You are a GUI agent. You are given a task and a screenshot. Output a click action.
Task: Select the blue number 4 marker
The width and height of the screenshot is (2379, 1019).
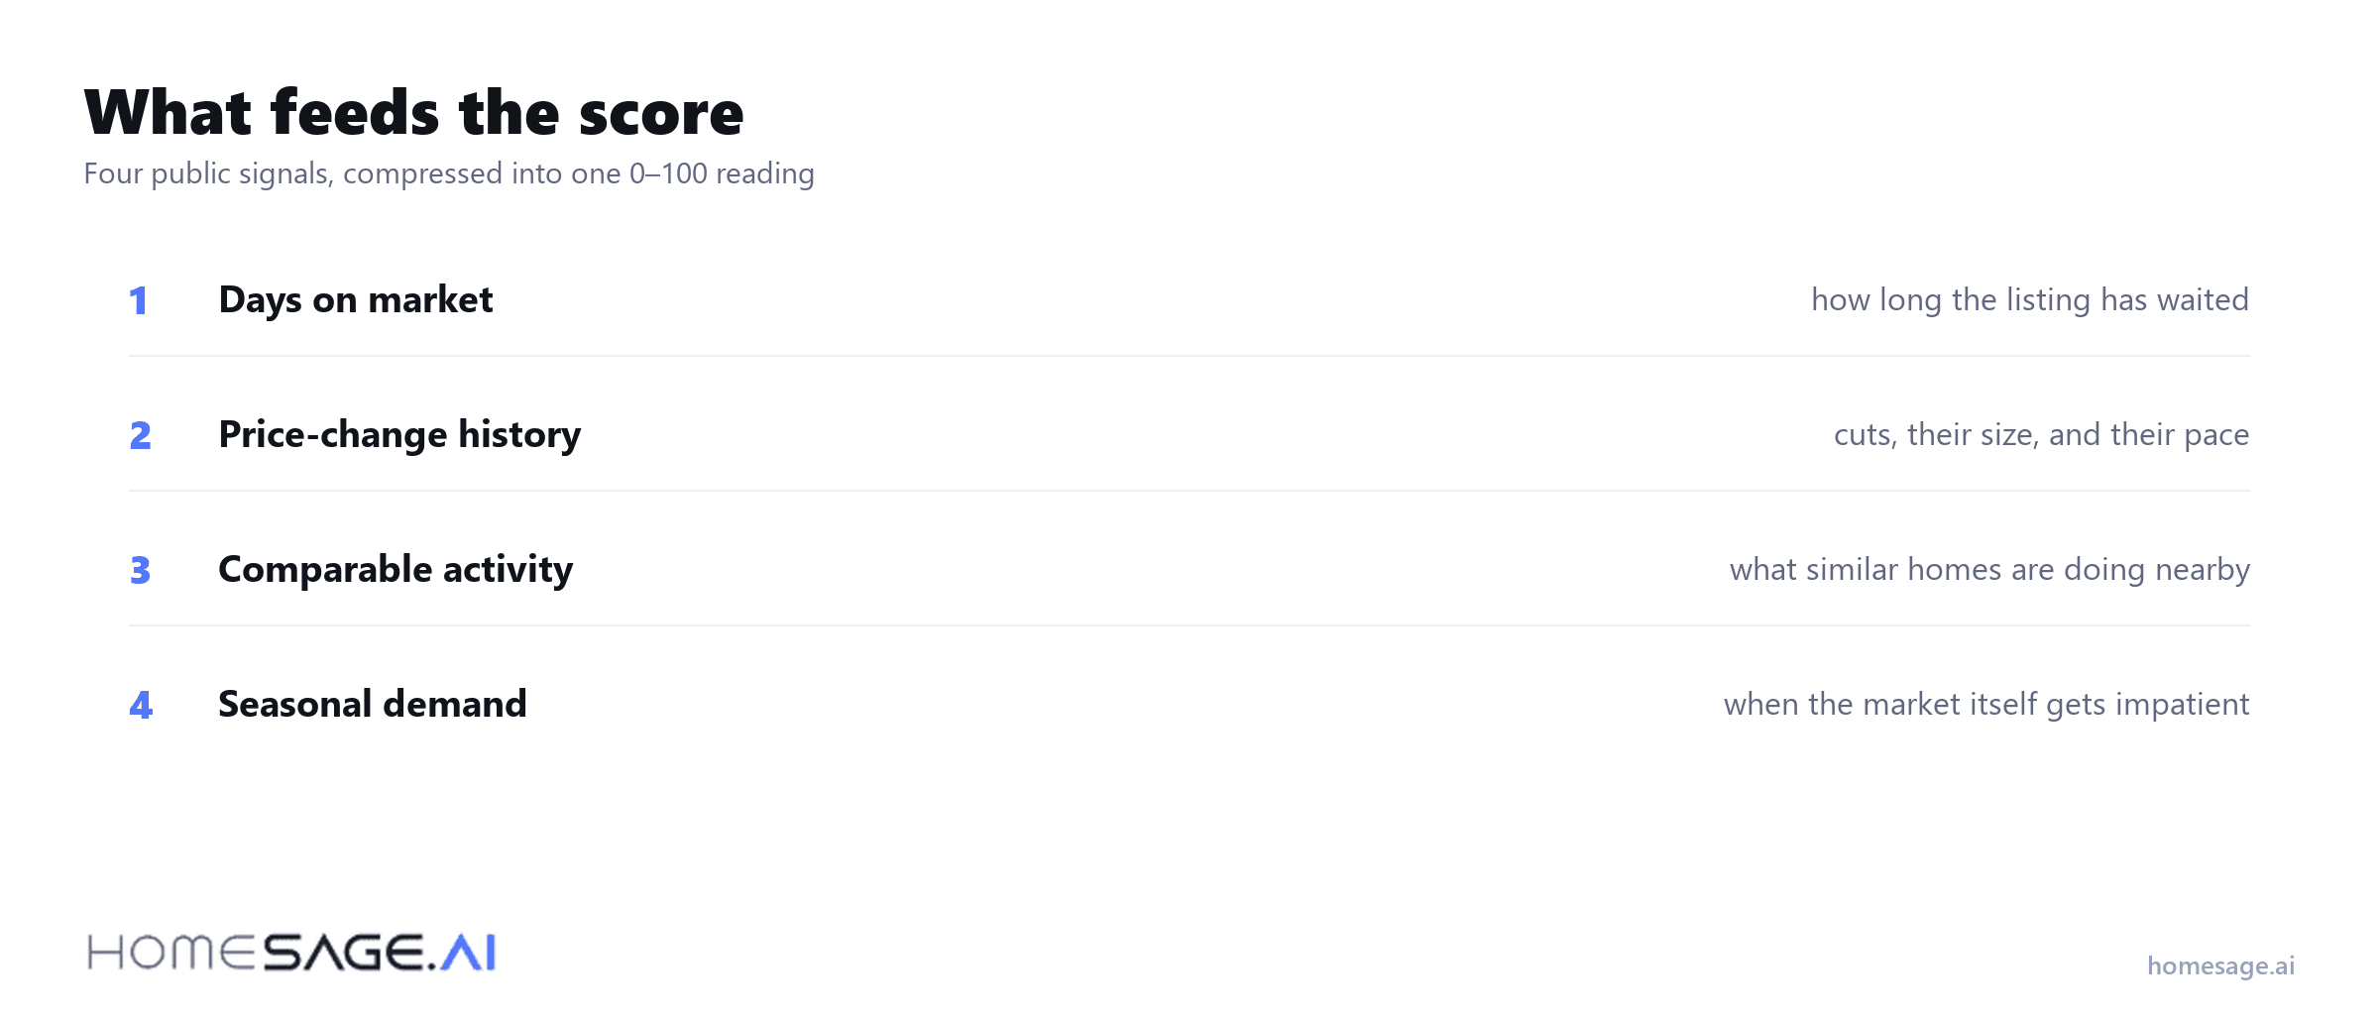click(141, 705)
